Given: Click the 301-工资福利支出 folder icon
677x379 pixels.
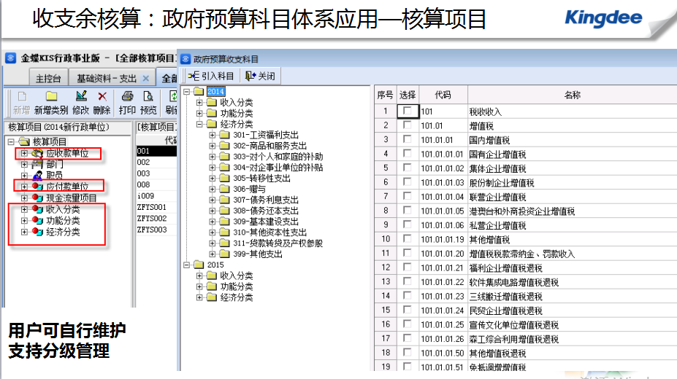Looking at the screenshot, I should tap(224, 135).
